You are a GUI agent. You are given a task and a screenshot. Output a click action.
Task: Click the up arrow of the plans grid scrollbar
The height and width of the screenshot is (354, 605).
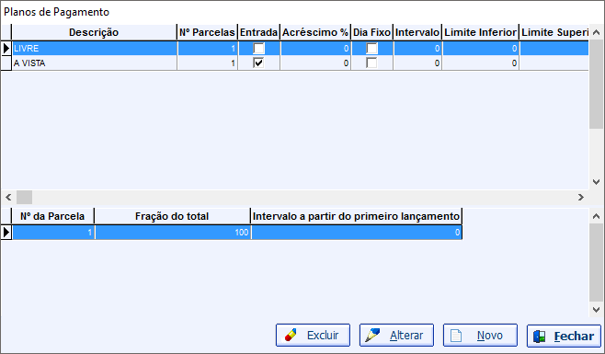[596, 32]
